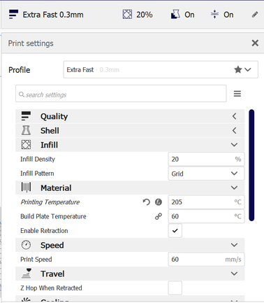Edit the Printing Temperature 205 field
The height and width of the screenshot is (303, 264).
point(206,202)
